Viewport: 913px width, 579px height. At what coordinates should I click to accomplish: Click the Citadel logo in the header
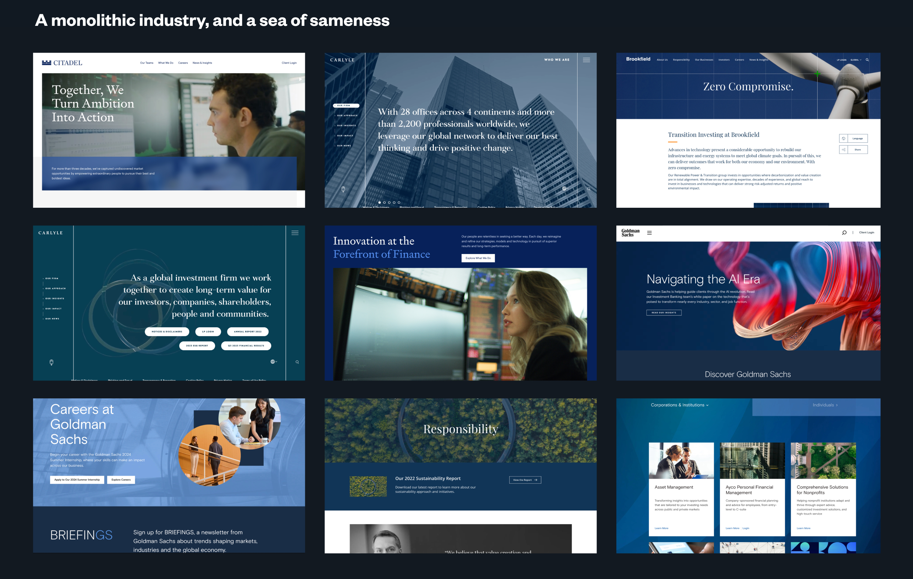(x=62, y=63)
